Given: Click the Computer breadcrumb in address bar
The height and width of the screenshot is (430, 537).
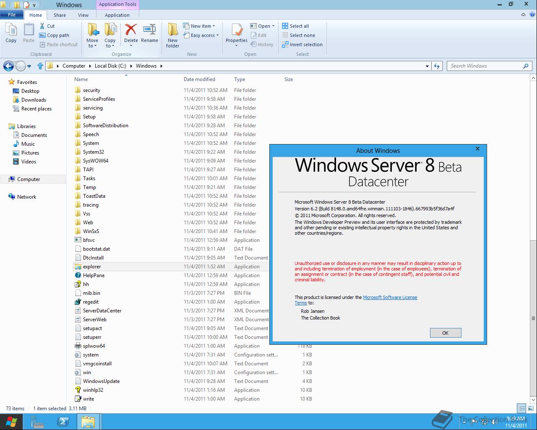Looking at the screenshot, I should coord(74,66).
